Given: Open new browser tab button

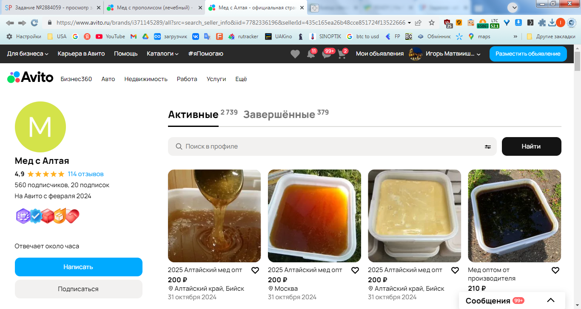Looking at the screenshot, I should tap(314, 8).
